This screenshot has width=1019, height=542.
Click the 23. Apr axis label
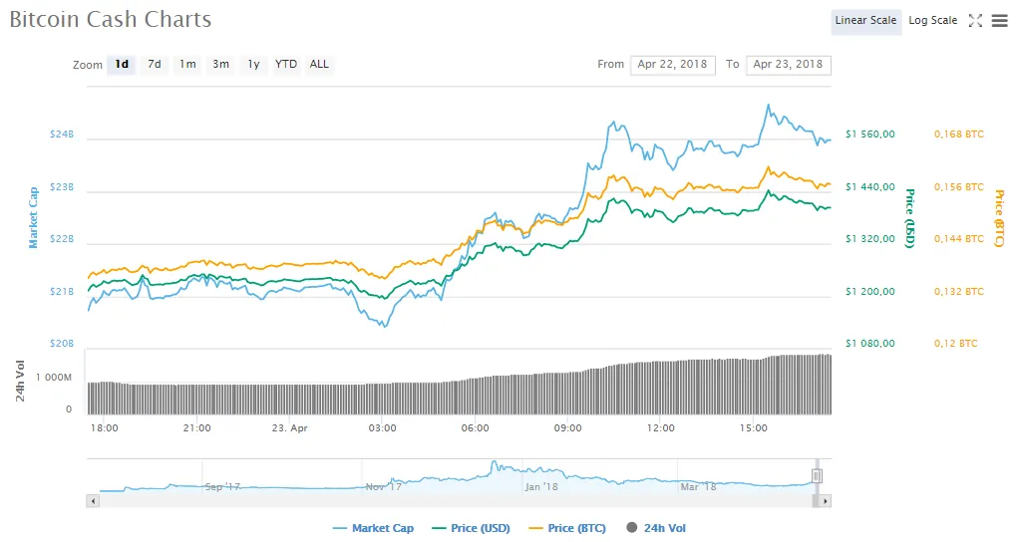coord(290,428)
